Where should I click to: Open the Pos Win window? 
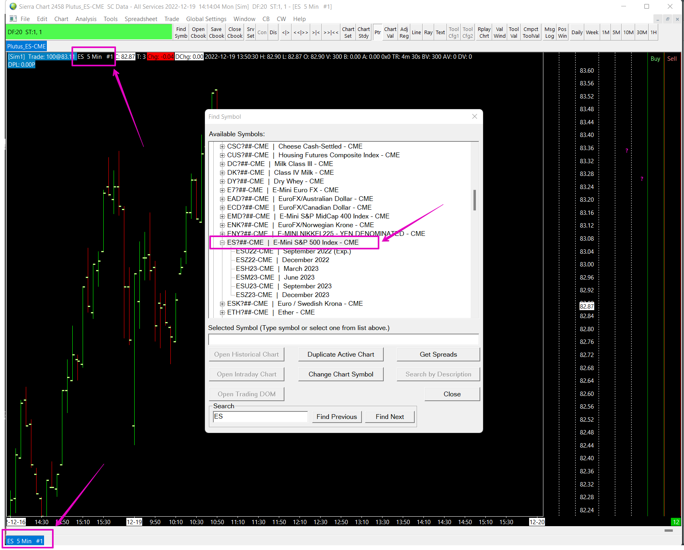click(562, 33)
